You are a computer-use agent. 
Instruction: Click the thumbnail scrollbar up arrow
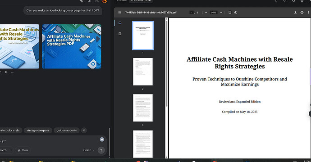tap(167, 19)
